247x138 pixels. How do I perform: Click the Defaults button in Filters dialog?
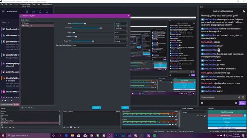(x=96, y=108)
